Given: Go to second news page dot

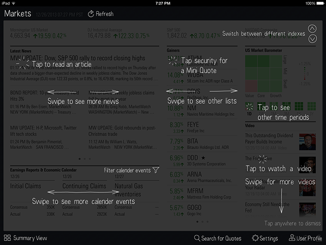Looking at the screenshot, I should (x=84, y=159).
